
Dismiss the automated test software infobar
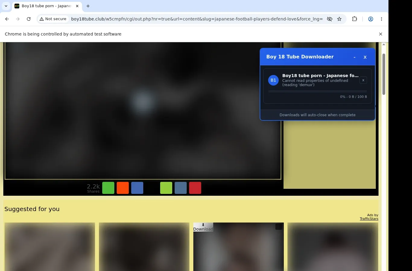[381, 34]
